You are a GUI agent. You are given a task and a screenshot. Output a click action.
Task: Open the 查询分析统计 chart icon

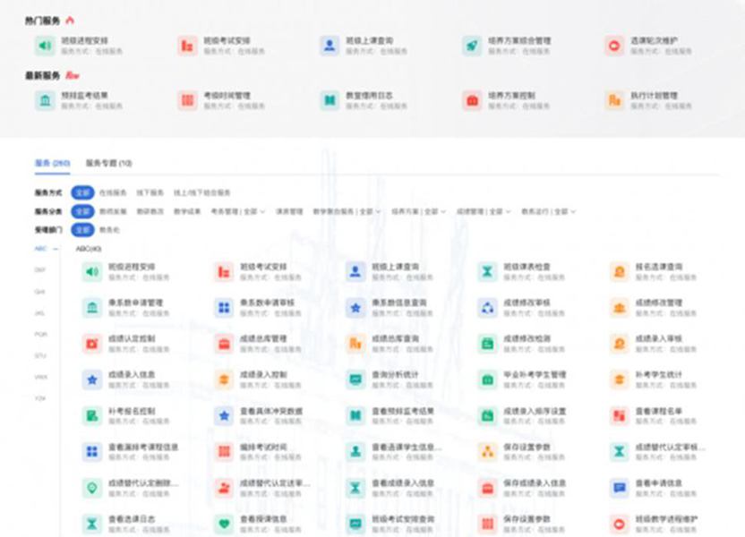pos(355,379)
